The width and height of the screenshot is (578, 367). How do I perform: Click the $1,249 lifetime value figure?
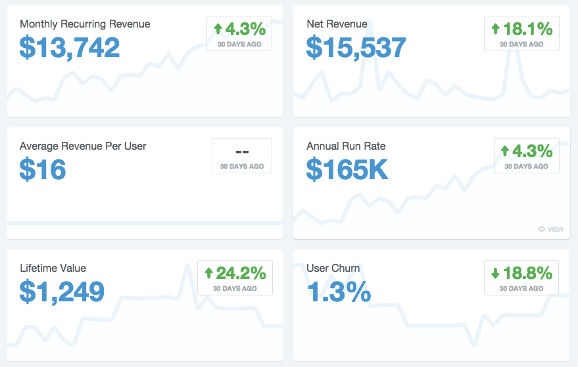[62, 292]
